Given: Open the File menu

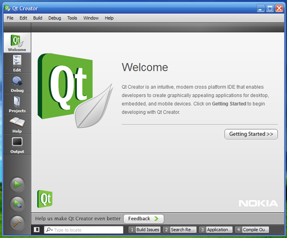Looking at the screenshot, I should [x=10, y=18].
